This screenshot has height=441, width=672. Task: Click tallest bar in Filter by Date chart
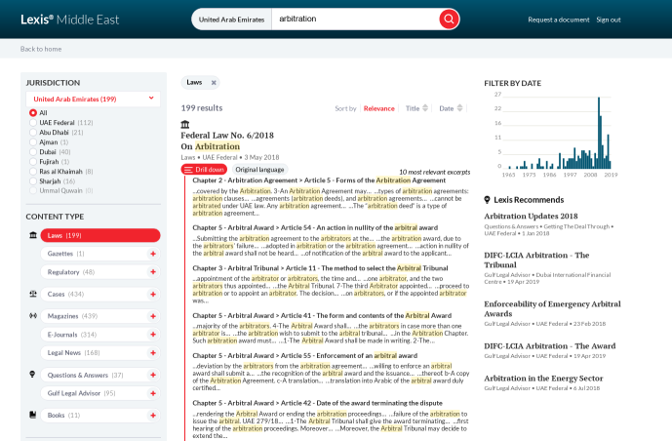click(599, 133)
